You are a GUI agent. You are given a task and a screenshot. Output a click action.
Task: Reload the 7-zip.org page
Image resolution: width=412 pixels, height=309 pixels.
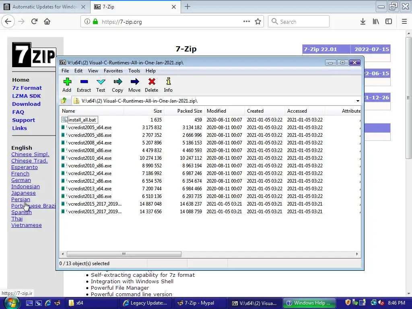coord(35,22)
